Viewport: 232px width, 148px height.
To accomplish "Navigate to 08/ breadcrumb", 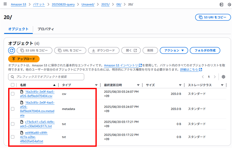I will pos(119,4).
